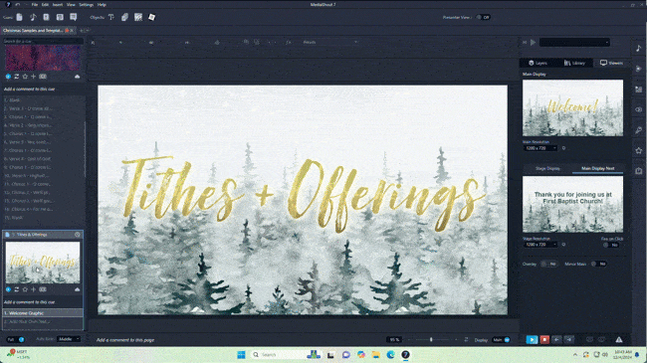Click the play arrow above Layers tab
647x363 pixels.
534,42
